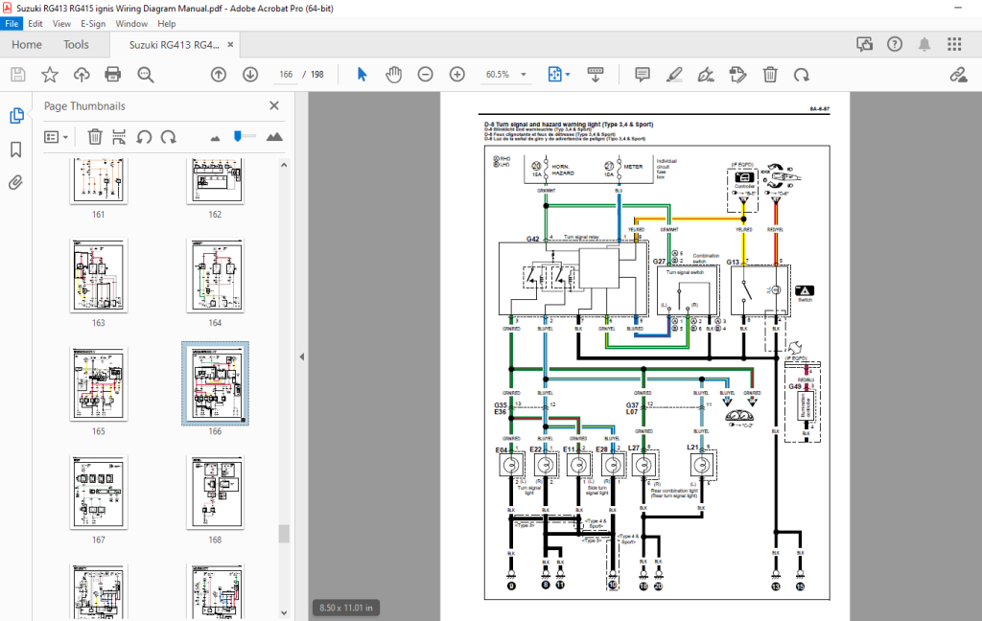Go to previous page arrow icon
Image resolution: width=982 pixels, height=621 pixels.
point(218,75)
